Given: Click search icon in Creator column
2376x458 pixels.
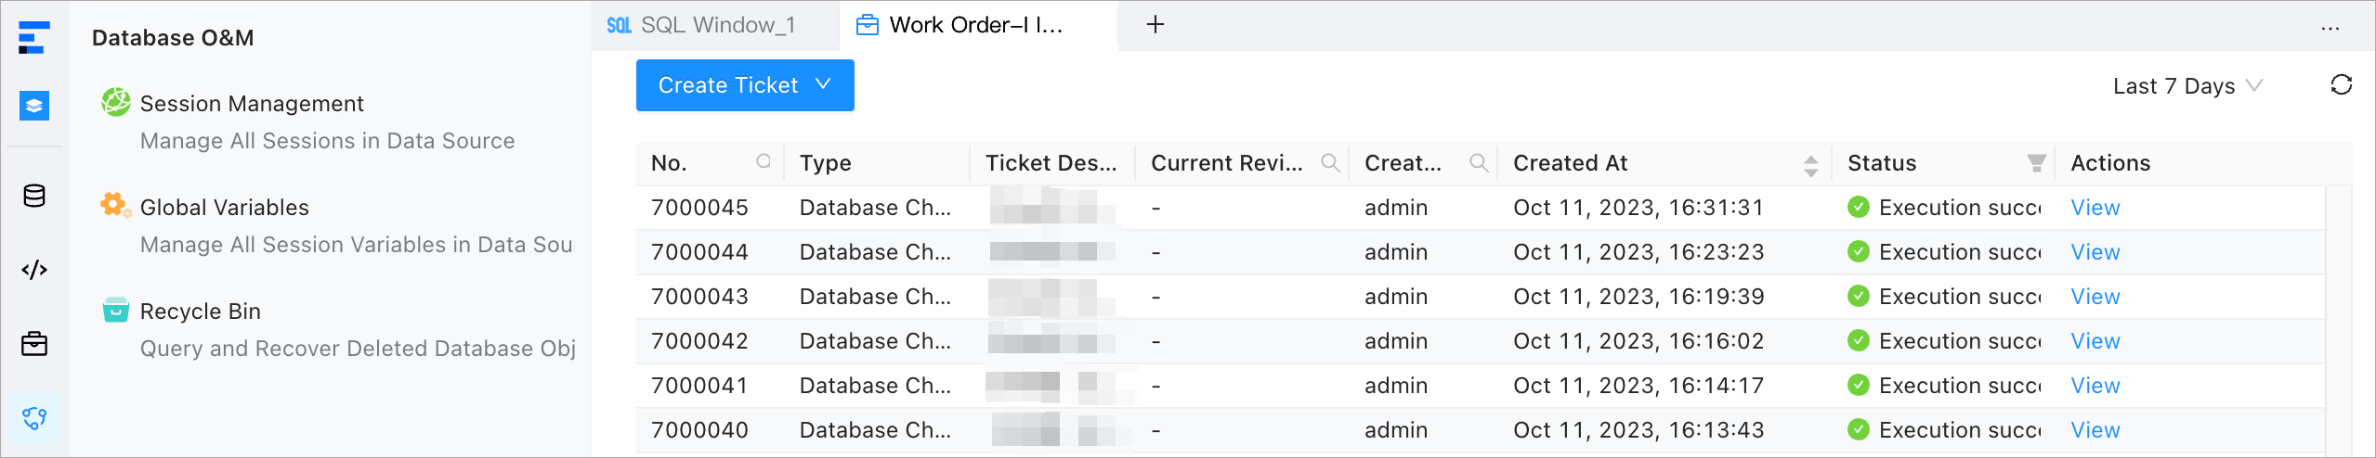Looking at the screenshot, I should pos(1479,163).
